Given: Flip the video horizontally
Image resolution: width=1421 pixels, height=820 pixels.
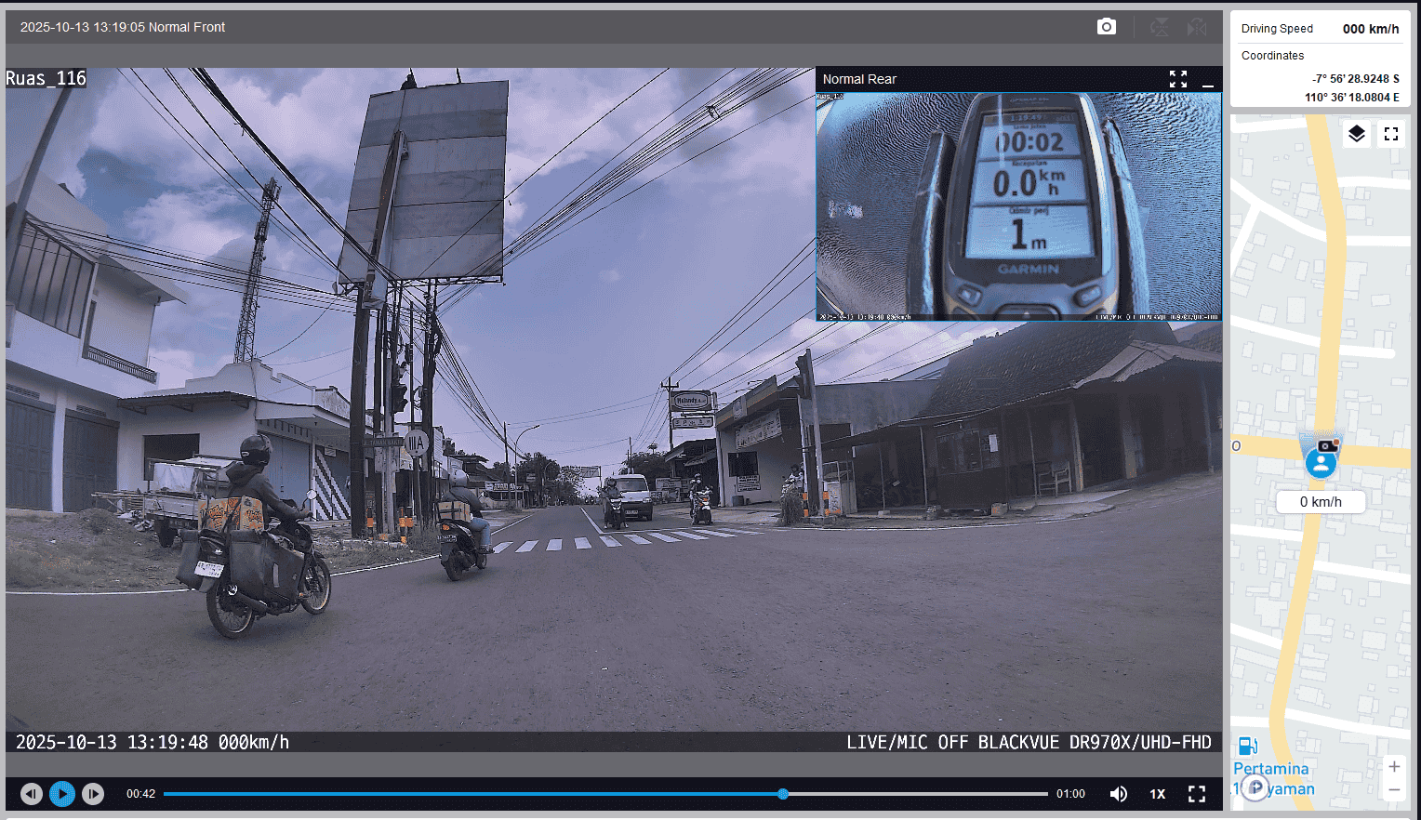Looking at the screenshot, I should [1197, 27].
